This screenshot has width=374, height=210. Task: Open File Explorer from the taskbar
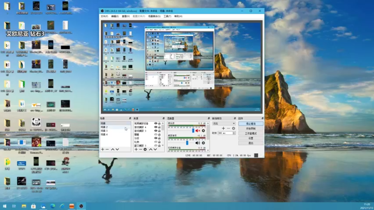[24, 206]
